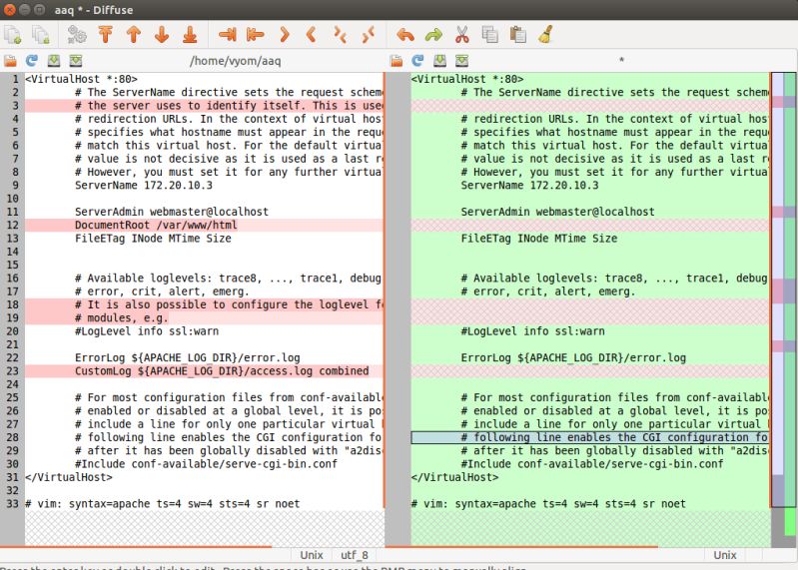Click Save As in left pane
Image resolution: width=798 pixels, height=570 pixels.
[x=76, y=61]
